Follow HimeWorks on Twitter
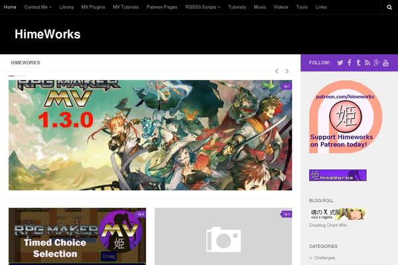Image resolution: width=398 pixels, height=265 pixels. tap(340, 63)
